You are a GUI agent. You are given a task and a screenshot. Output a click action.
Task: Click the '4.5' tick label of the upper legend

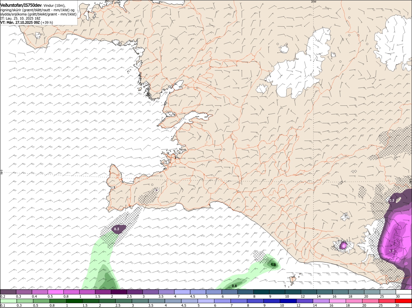[x=192, y=296]
